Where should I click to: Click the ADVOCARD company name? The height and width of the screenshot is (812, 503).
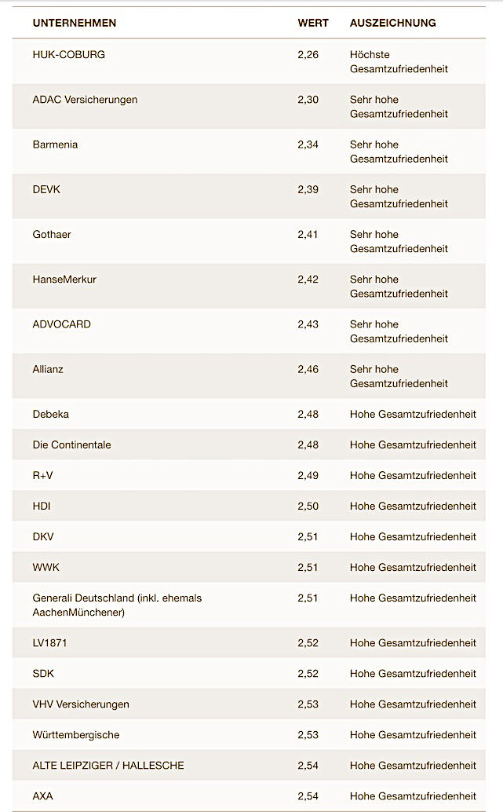tap(62, 324)
